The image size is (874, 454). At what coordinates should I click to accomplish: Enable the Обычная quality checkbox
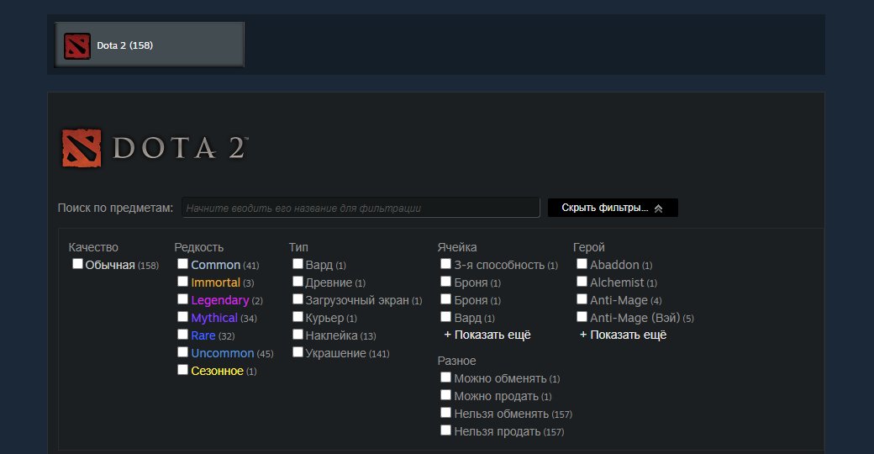pyautogui.click(x=78, y=264)
